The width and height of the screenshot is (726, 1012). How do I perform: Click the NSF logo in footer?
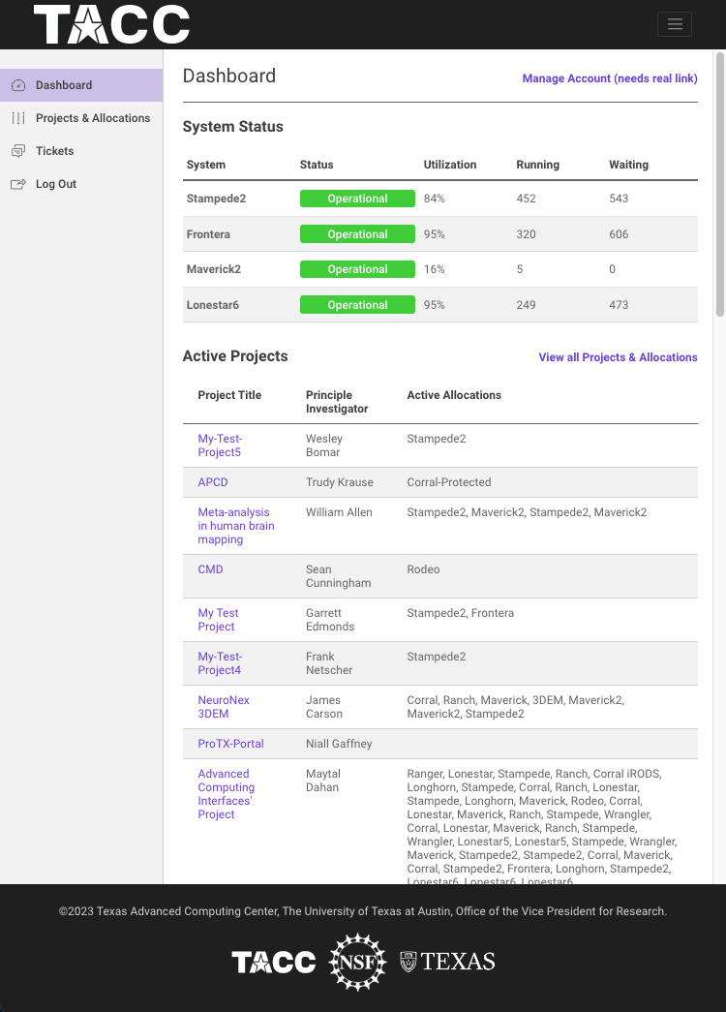click(357, 962)
